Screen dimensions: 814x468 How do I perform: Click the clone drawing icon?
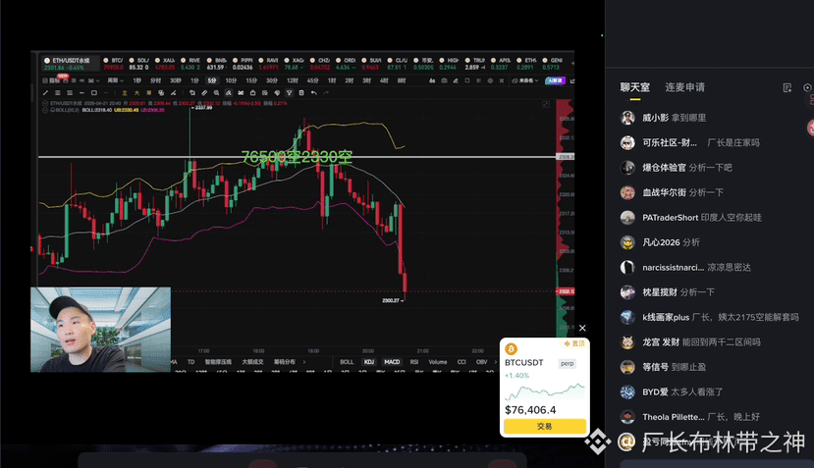coord(192,93)
